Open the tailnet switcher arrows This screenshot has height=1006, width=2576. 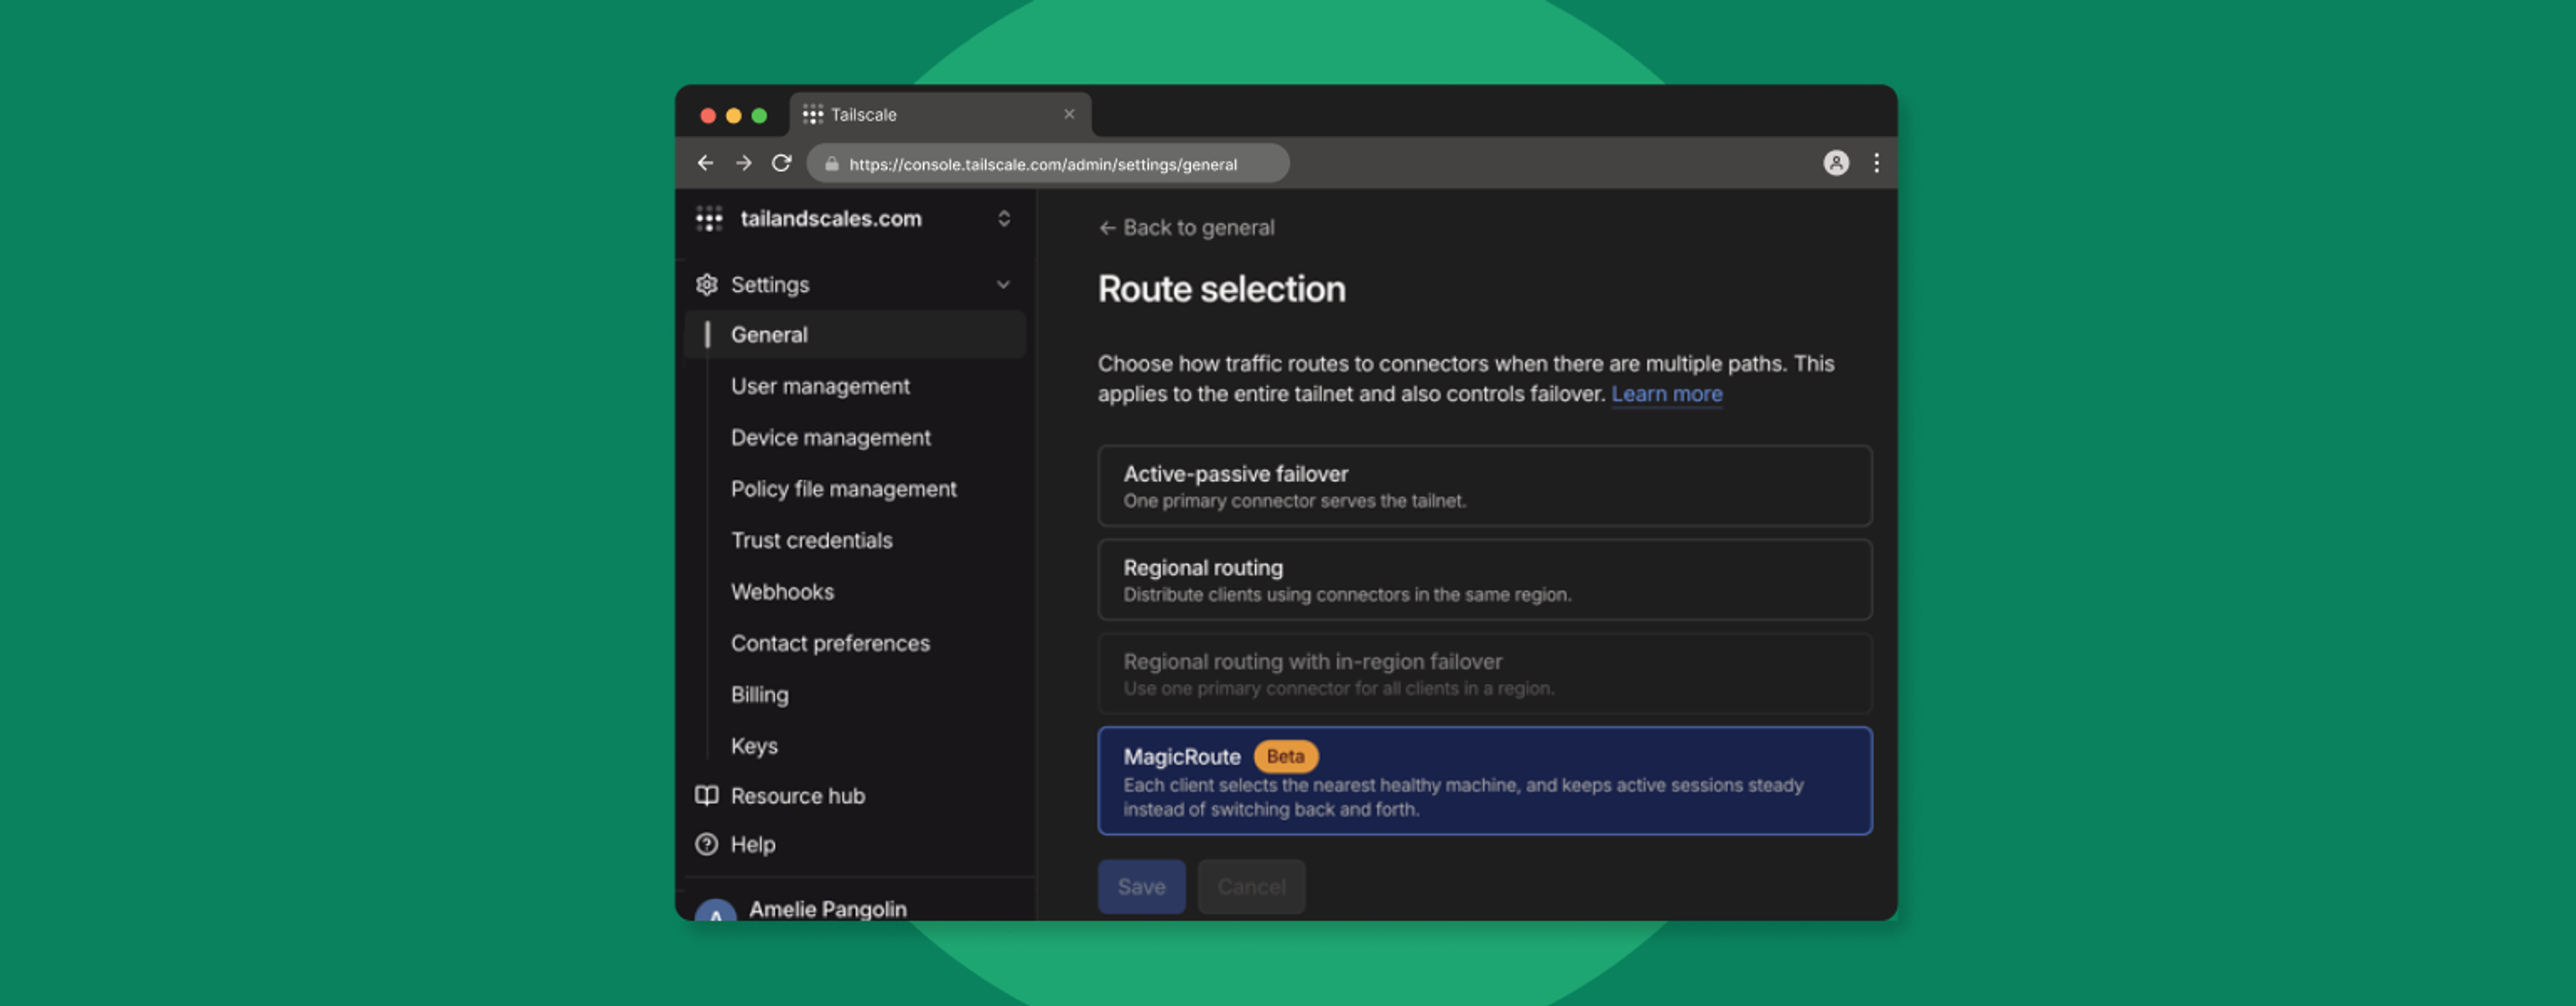pos(1004,219)
